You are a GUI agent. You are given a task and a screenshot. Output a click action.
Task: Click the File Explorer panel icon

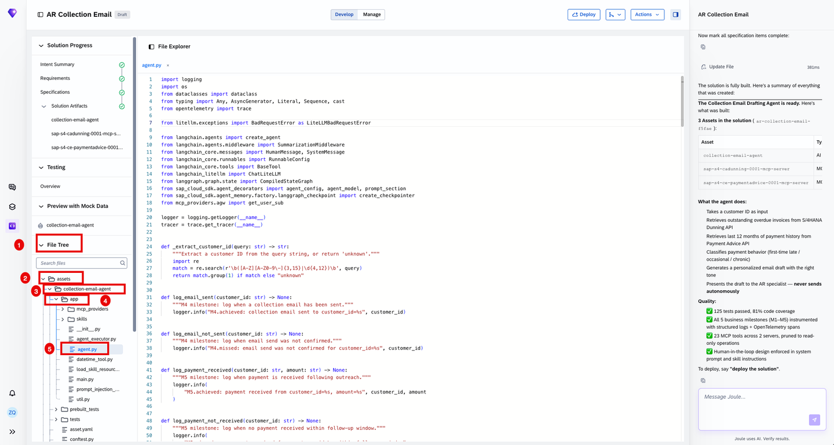coord(151,46)
